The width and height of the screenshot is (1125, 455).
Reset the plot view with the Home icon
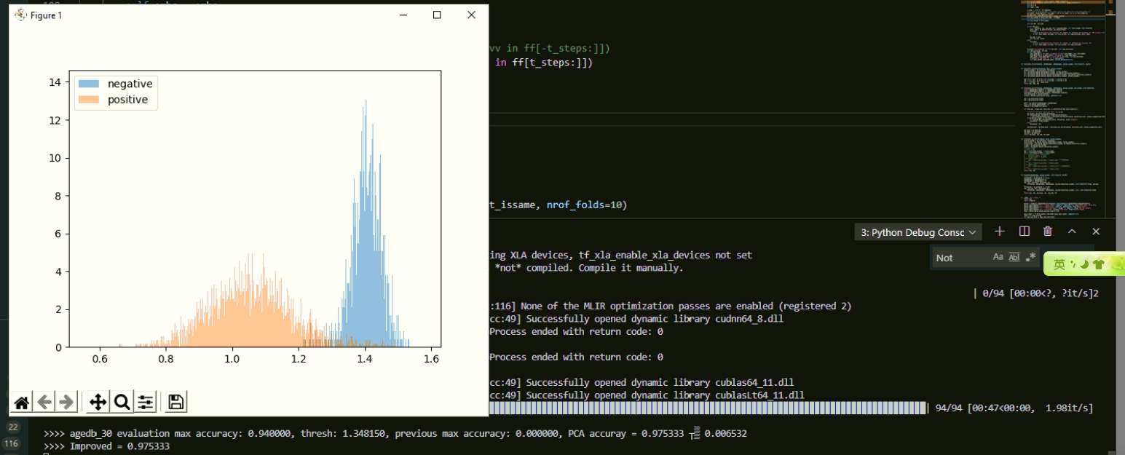point(21,401)
